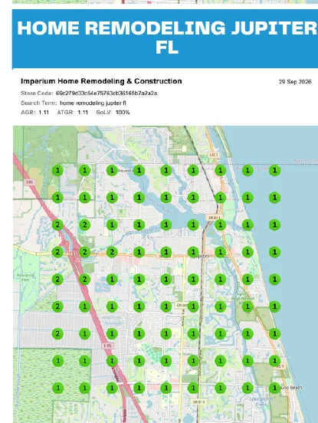Image resolution: width=318 pixels, height=423 pixels.
Task: Click the HOME REMODELING JUPITER FL banner title
Action: pos(167,38)
